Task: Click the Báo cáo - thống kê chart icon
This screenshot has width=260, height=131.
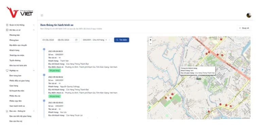Action: tap(7, 111)
